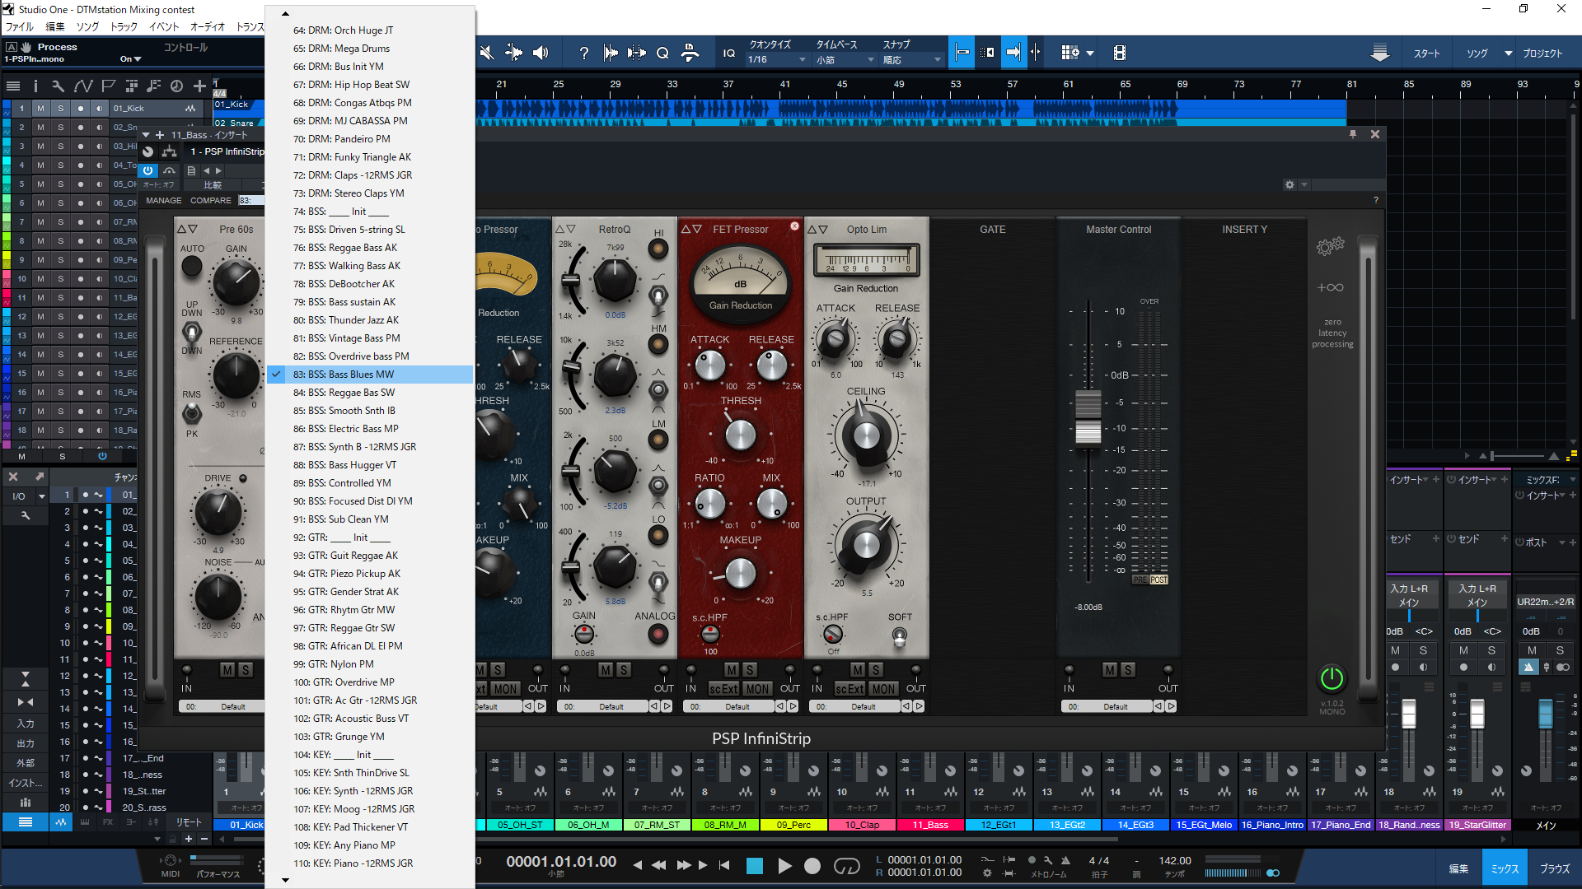1582x889 pixels.
Task: Open the 編集 editor view
Action: click(x=1458, y=868)
